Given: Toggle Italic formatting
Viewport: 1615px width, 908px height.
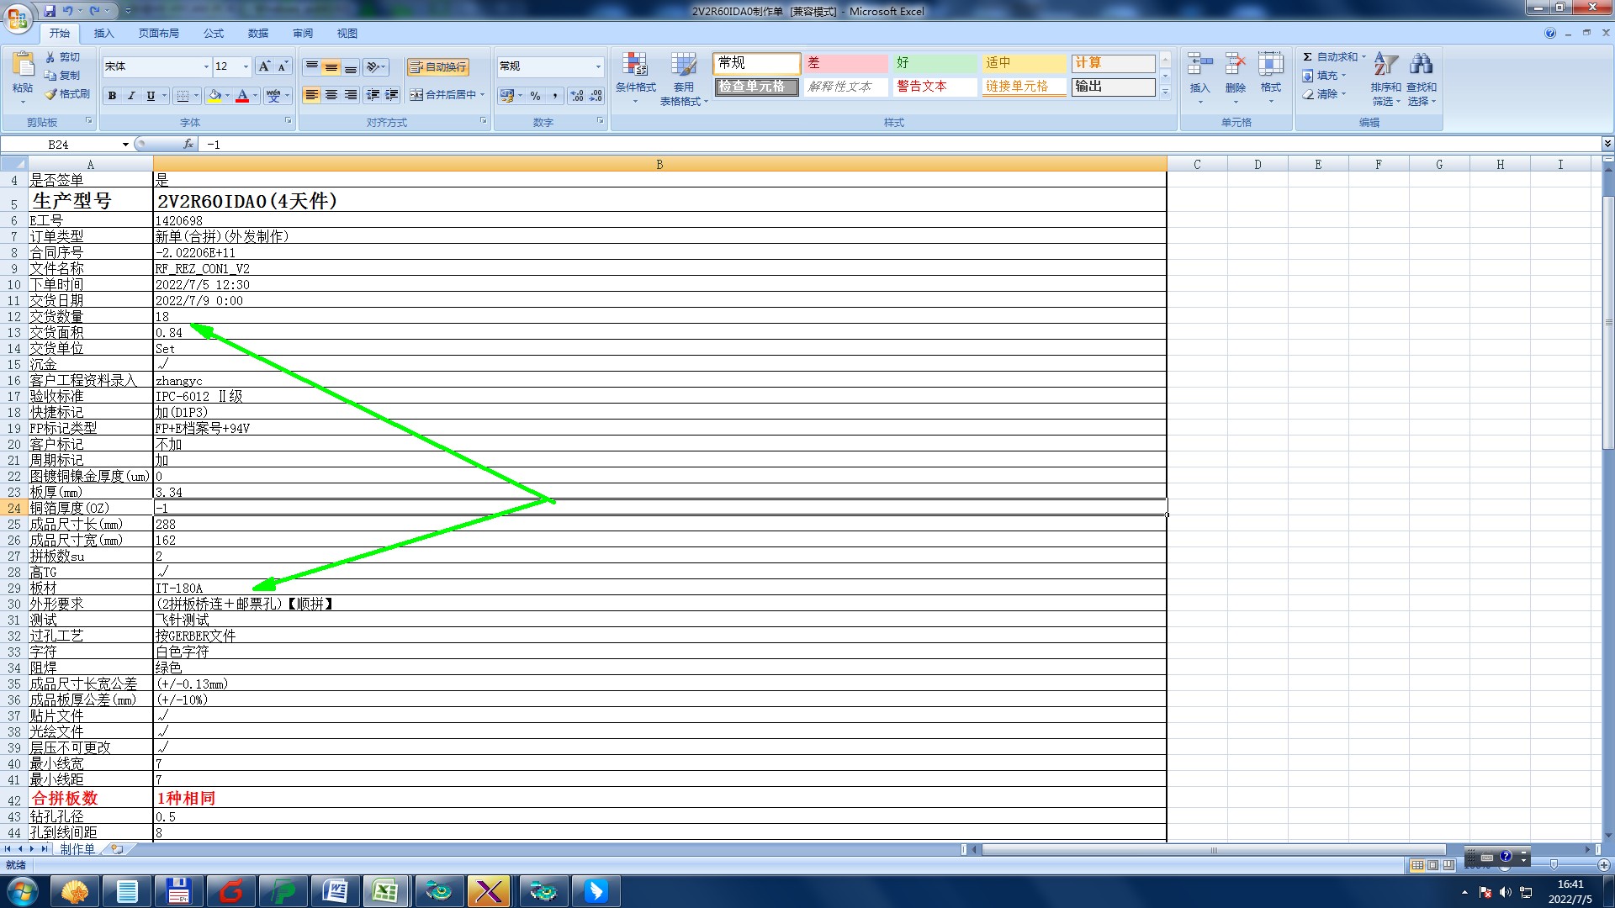Looking at the screenshot, I should [131, 96].
